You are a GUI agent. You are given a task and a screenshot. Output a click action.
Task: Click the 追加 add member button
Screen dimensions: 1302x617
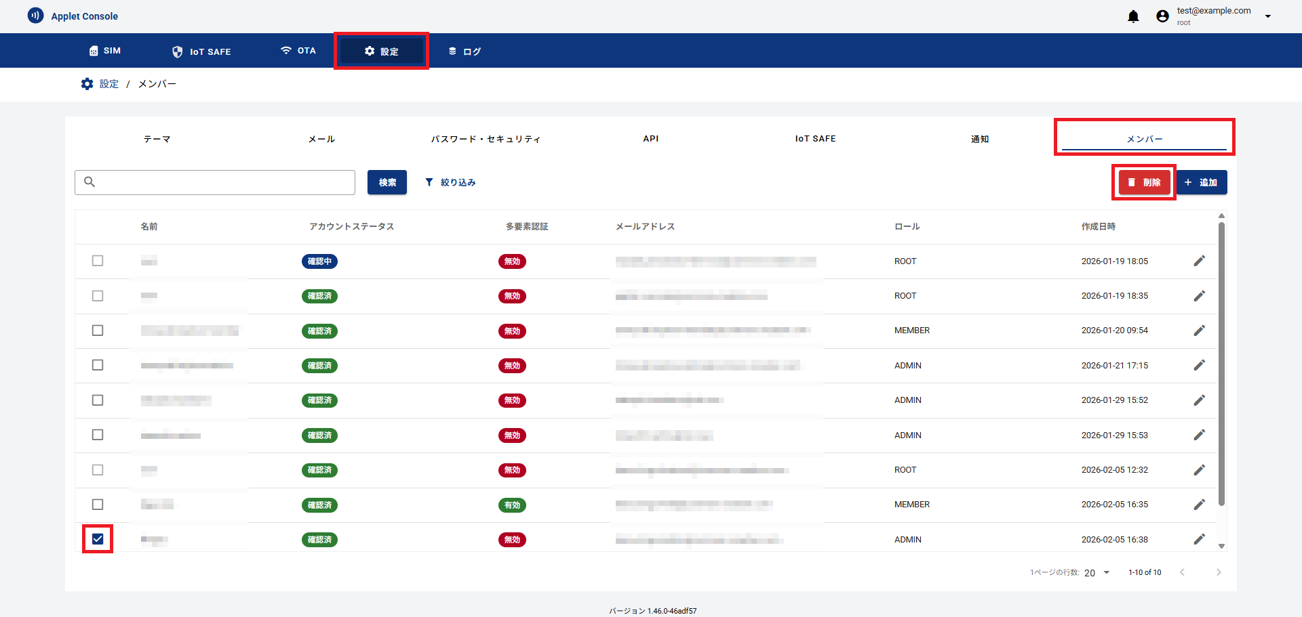[1201, 182]
